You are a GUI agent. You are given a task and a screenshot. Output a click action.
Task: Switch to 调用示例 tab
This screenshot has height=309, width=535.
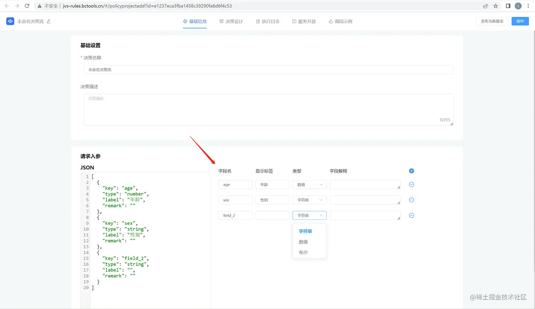(x=340, y=22)
